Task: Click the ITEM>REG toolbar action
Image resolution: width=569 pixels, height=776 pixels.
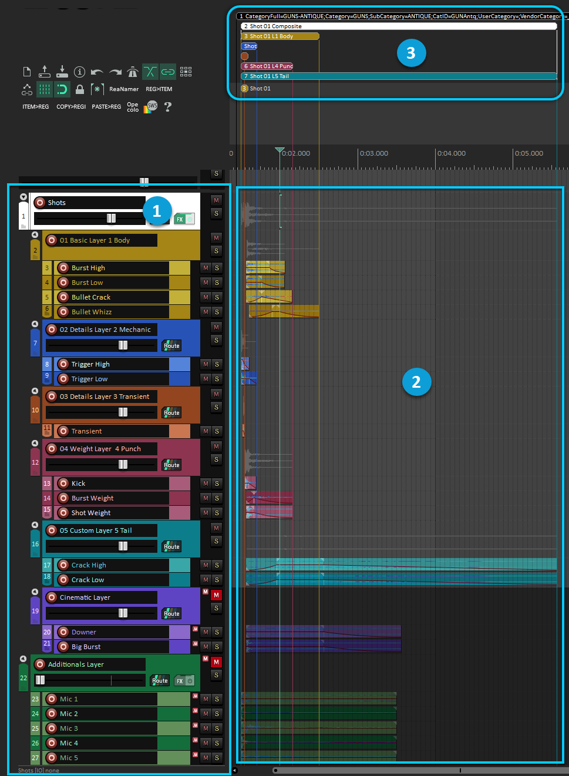Action: click(35, 107)
